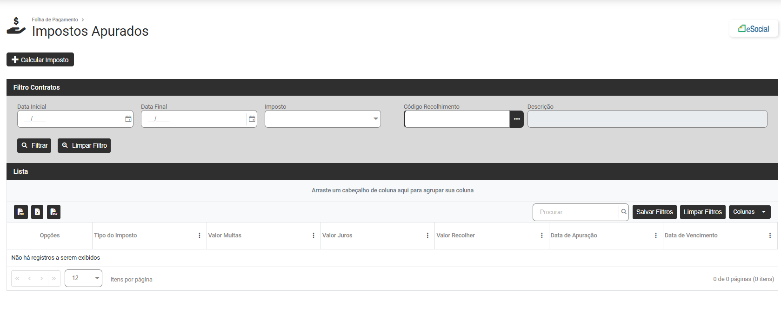Open the Imposto dropdown
Viewport: 781px width, 314px height.
click(323, 119)
